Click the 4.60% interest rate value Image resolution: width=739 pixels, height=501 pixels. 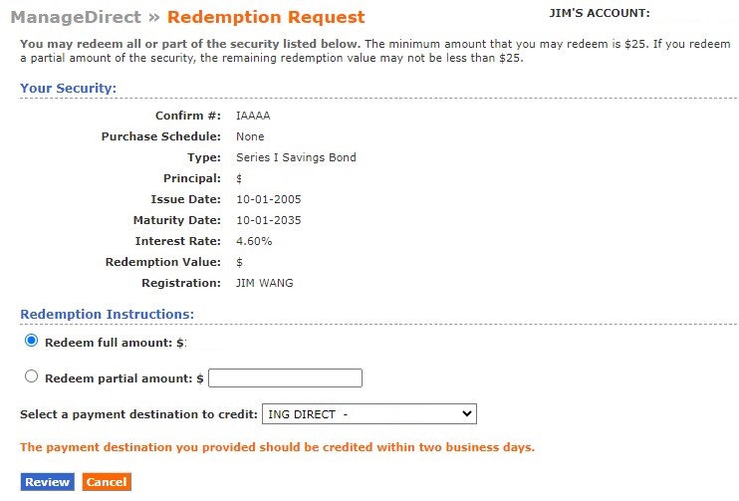tap(254, 241)
